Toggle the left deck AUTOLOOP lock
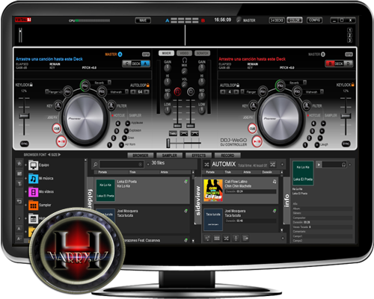The width and height of the screenshot is (374, 299). (148, 85)
